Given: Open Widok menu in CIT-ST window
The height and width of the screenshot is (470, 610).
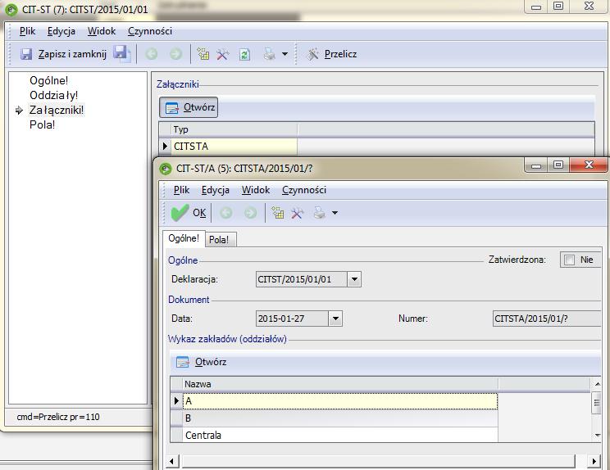Looking at the screenshot, I should pos(102,31).
